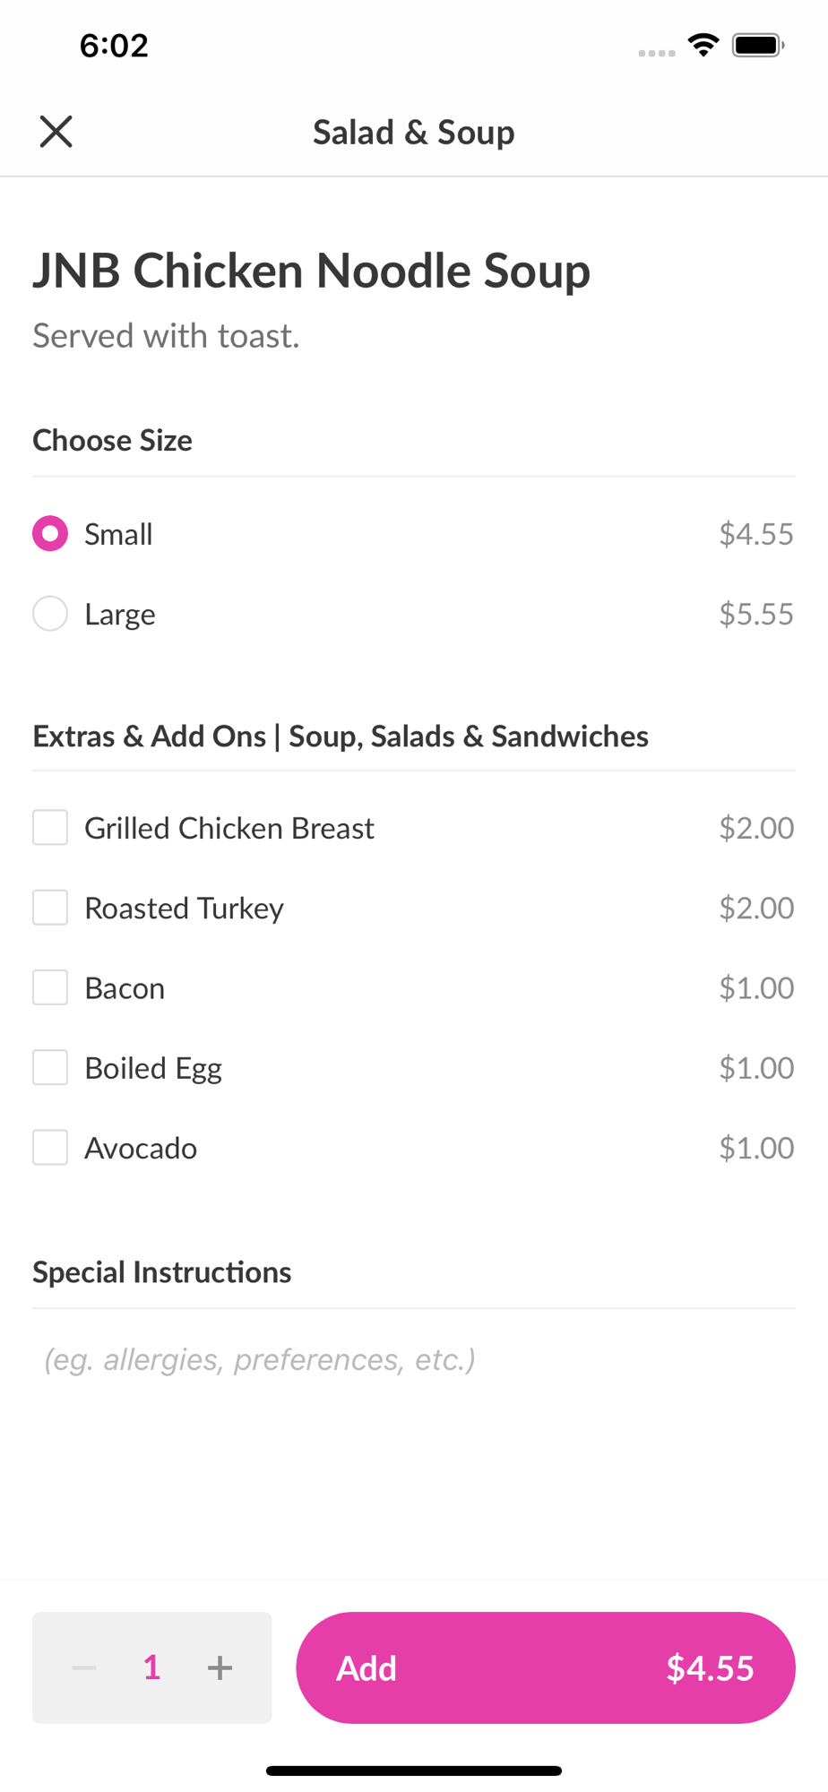Tap the $1.00 price beside Avocado
This screenshot has height=1792, width=828.
pyautogui.click(x=756, y=1148)
